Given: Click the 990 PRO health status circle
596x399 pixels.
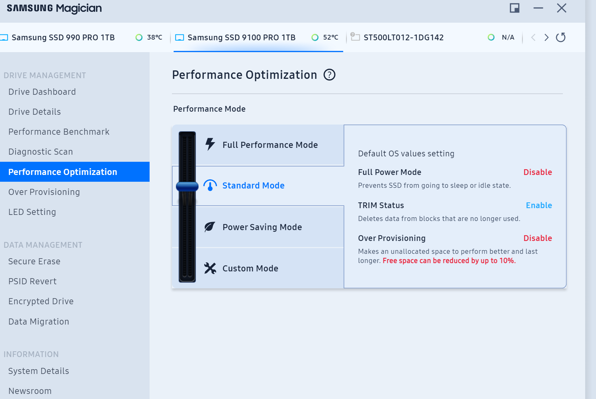Looking at the screenshot, I should click(x=139, y=37).
